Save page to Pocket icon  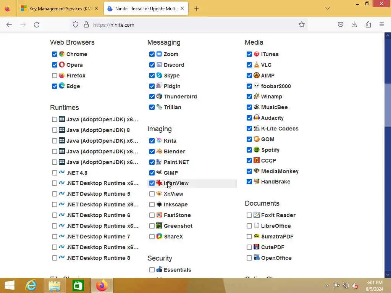coord(340,24)
